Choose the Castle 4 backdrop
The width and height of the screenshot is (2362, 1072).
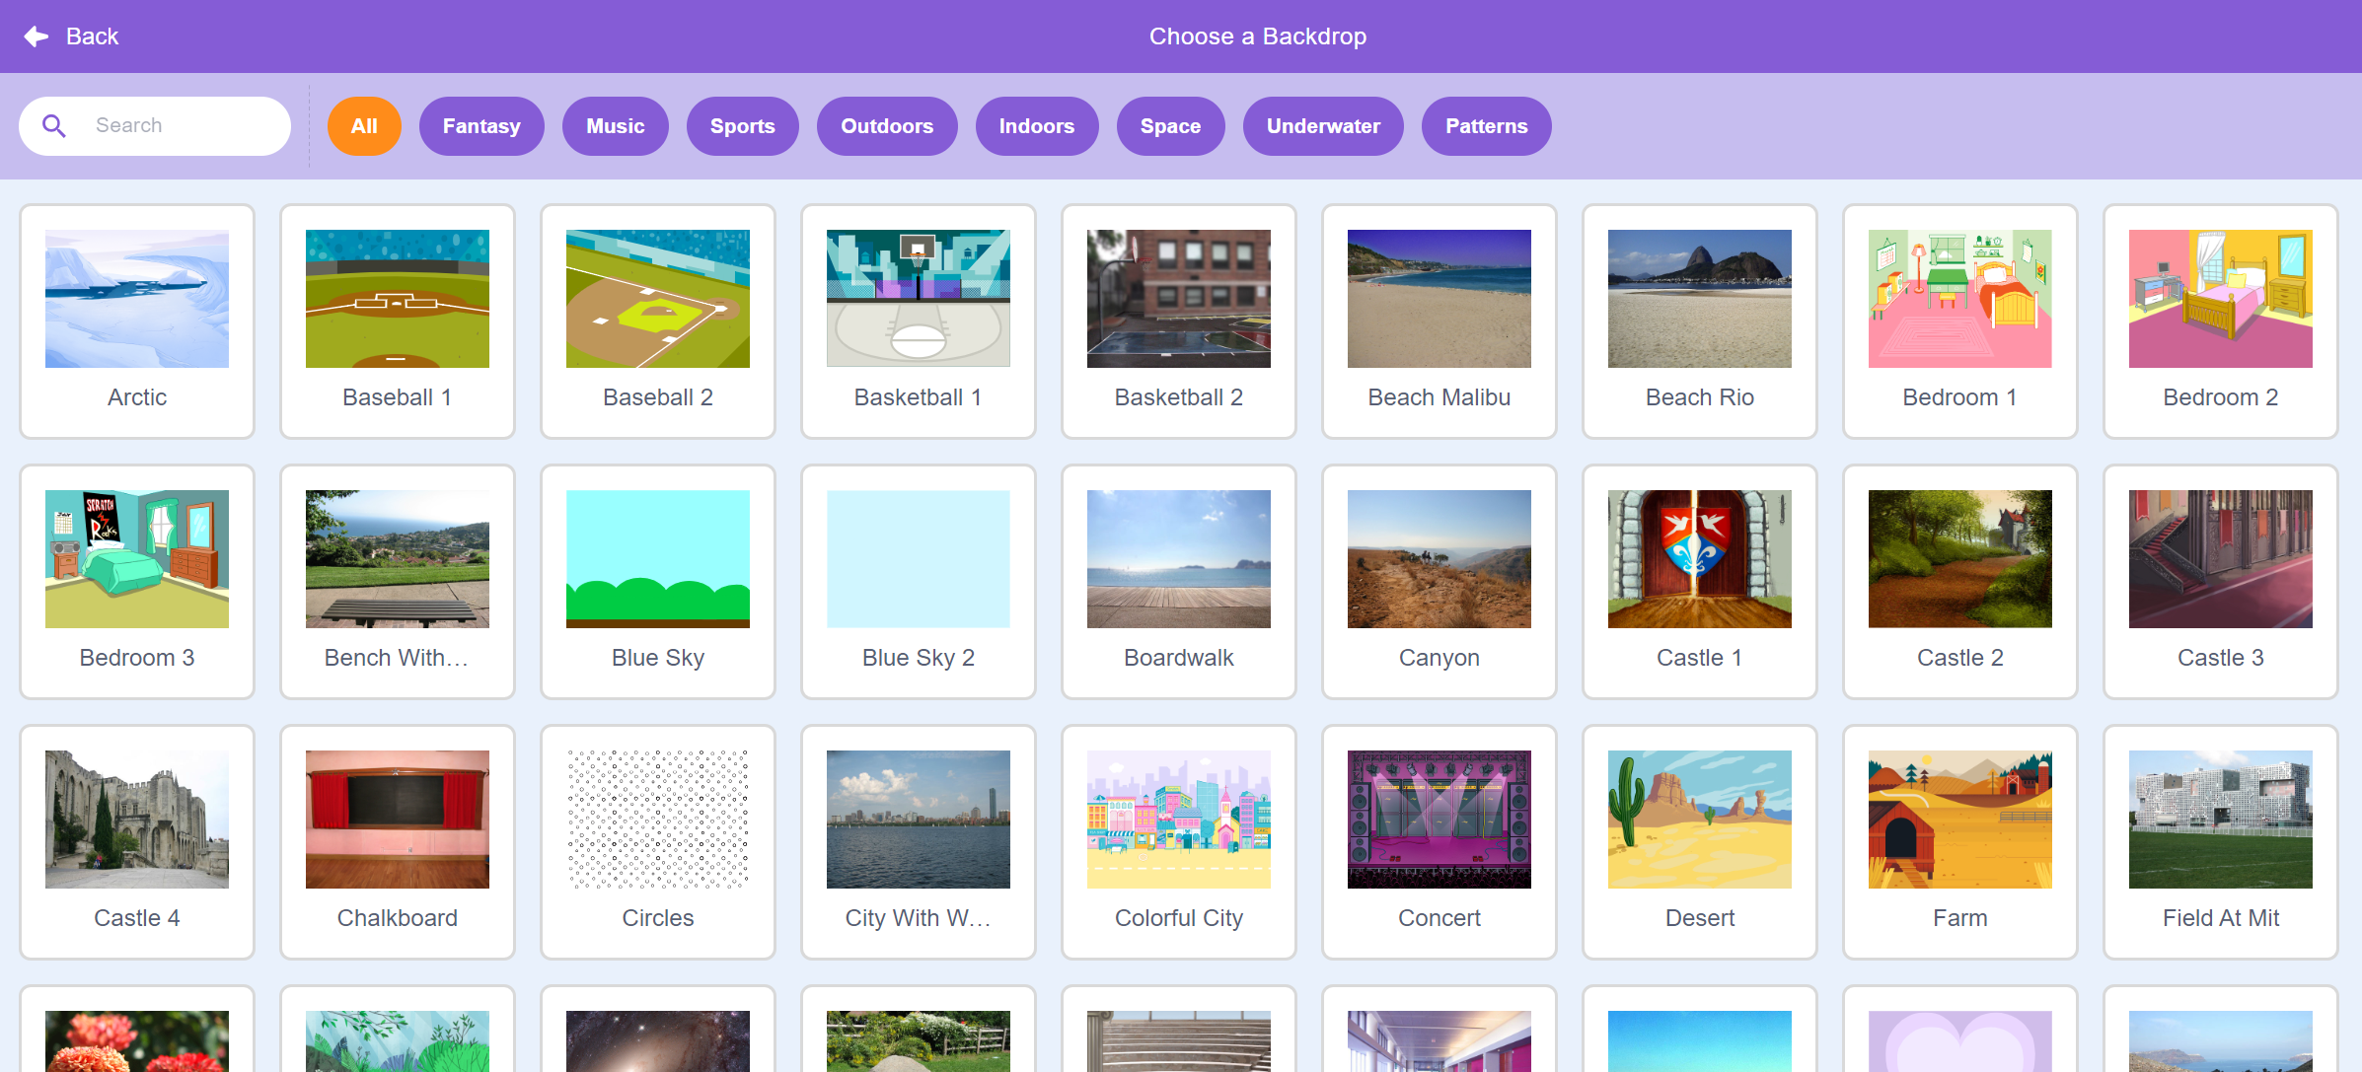[x=137, y=842]
